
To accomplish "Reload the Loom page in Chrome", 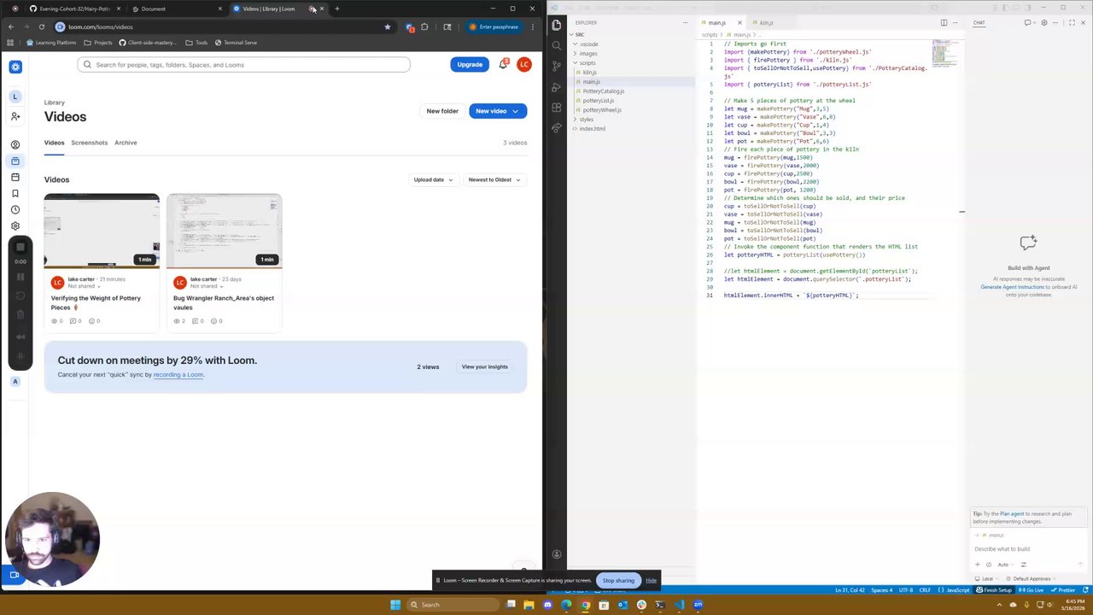I will (x=41, y=26).
